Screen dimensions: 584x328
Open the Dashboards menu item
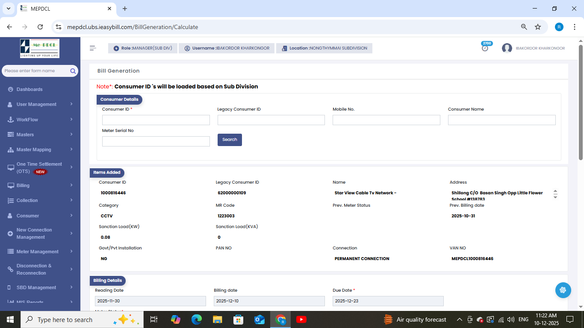[x=29, y=89]
